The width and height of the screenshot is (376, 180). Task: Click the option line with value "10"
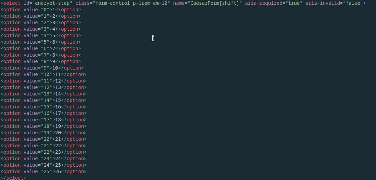coord(43,74)
